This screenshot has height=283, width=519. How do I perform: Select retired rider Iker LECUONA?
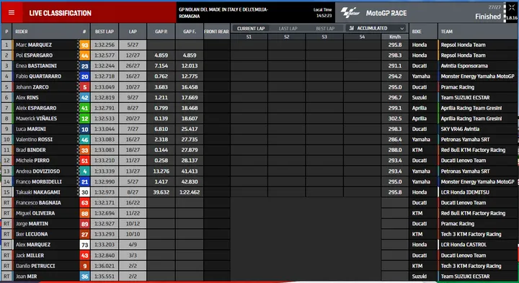(x=32, y=234)
